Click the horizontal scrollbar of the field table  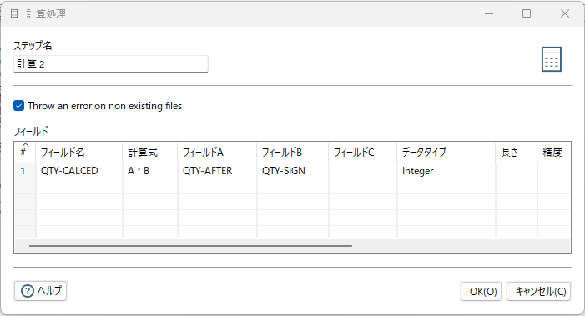190,246
